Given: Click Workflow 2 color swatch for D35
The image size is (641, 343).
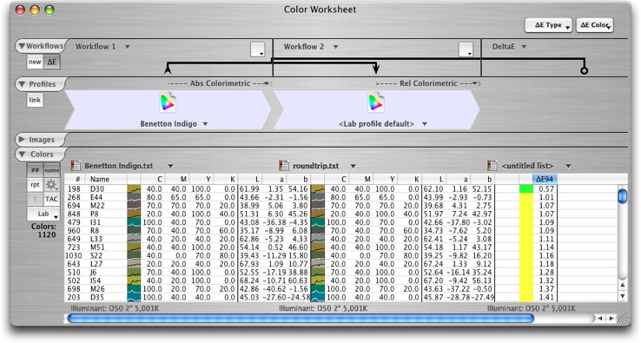Looking at the screenshot, I should pos(318,297).
